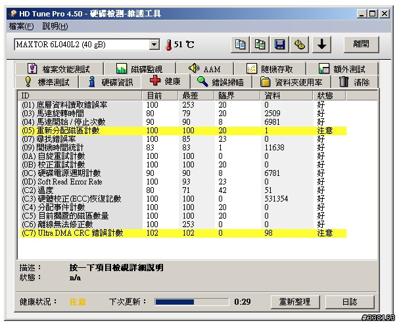The image size is (399, 323).
Task: Select the (C5) 目前擱置的磁區數量 row
Action: [x=183, y=216]
